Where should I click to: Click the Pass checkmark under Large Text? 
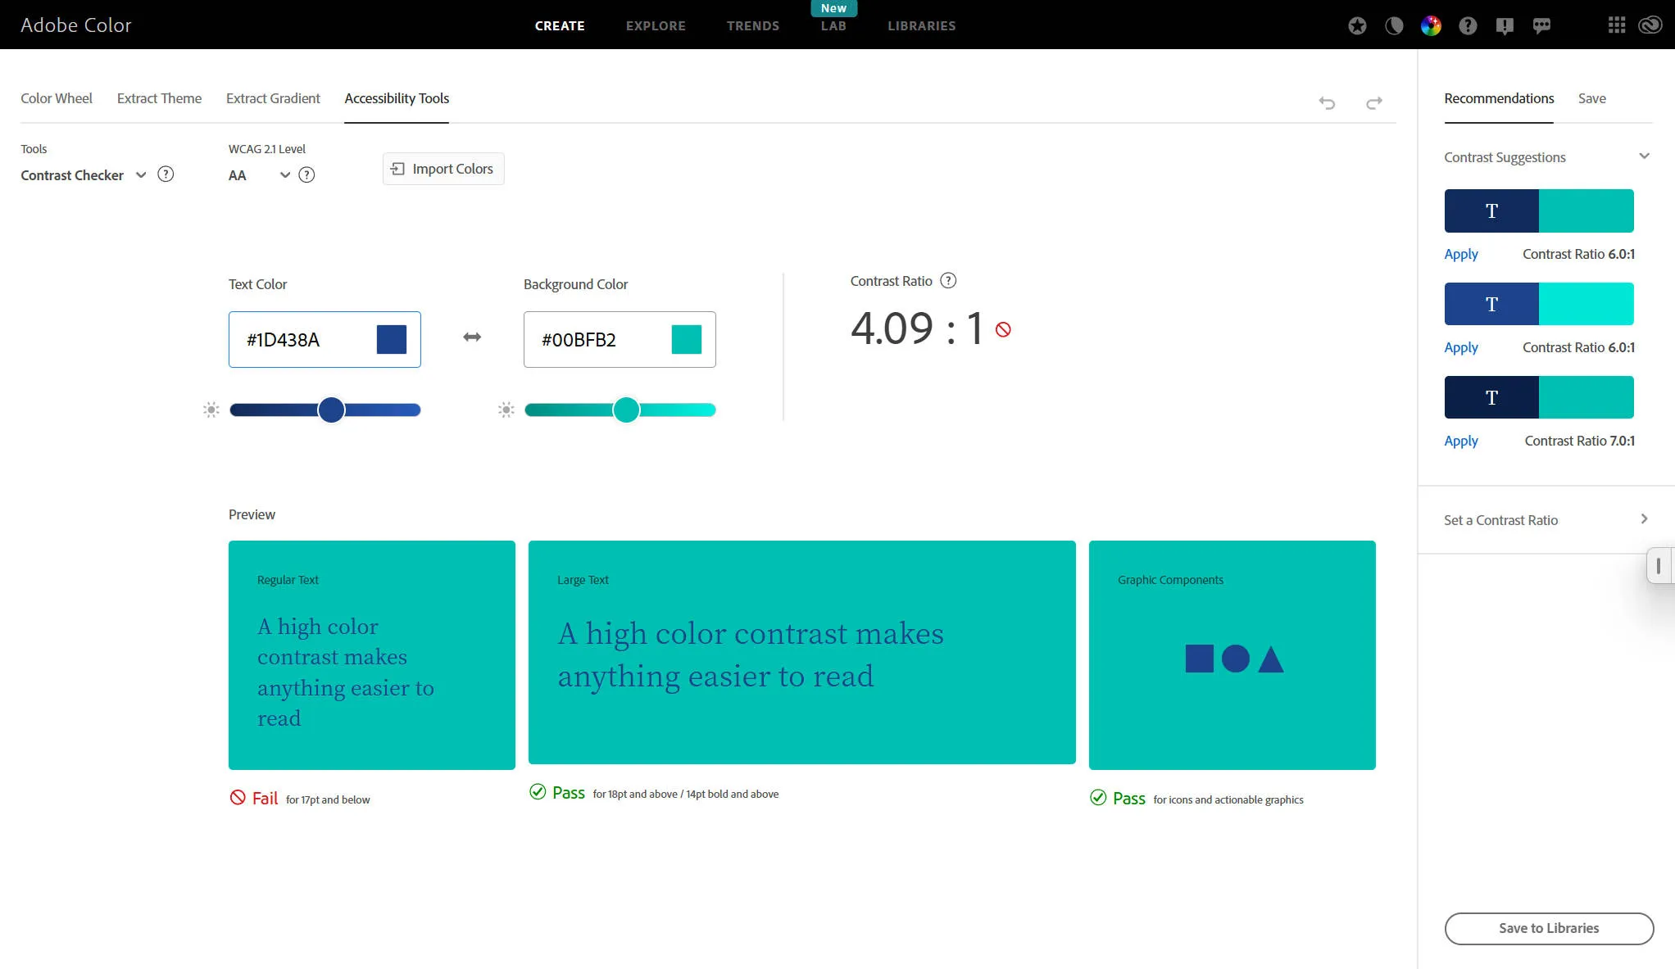(538, 792)
